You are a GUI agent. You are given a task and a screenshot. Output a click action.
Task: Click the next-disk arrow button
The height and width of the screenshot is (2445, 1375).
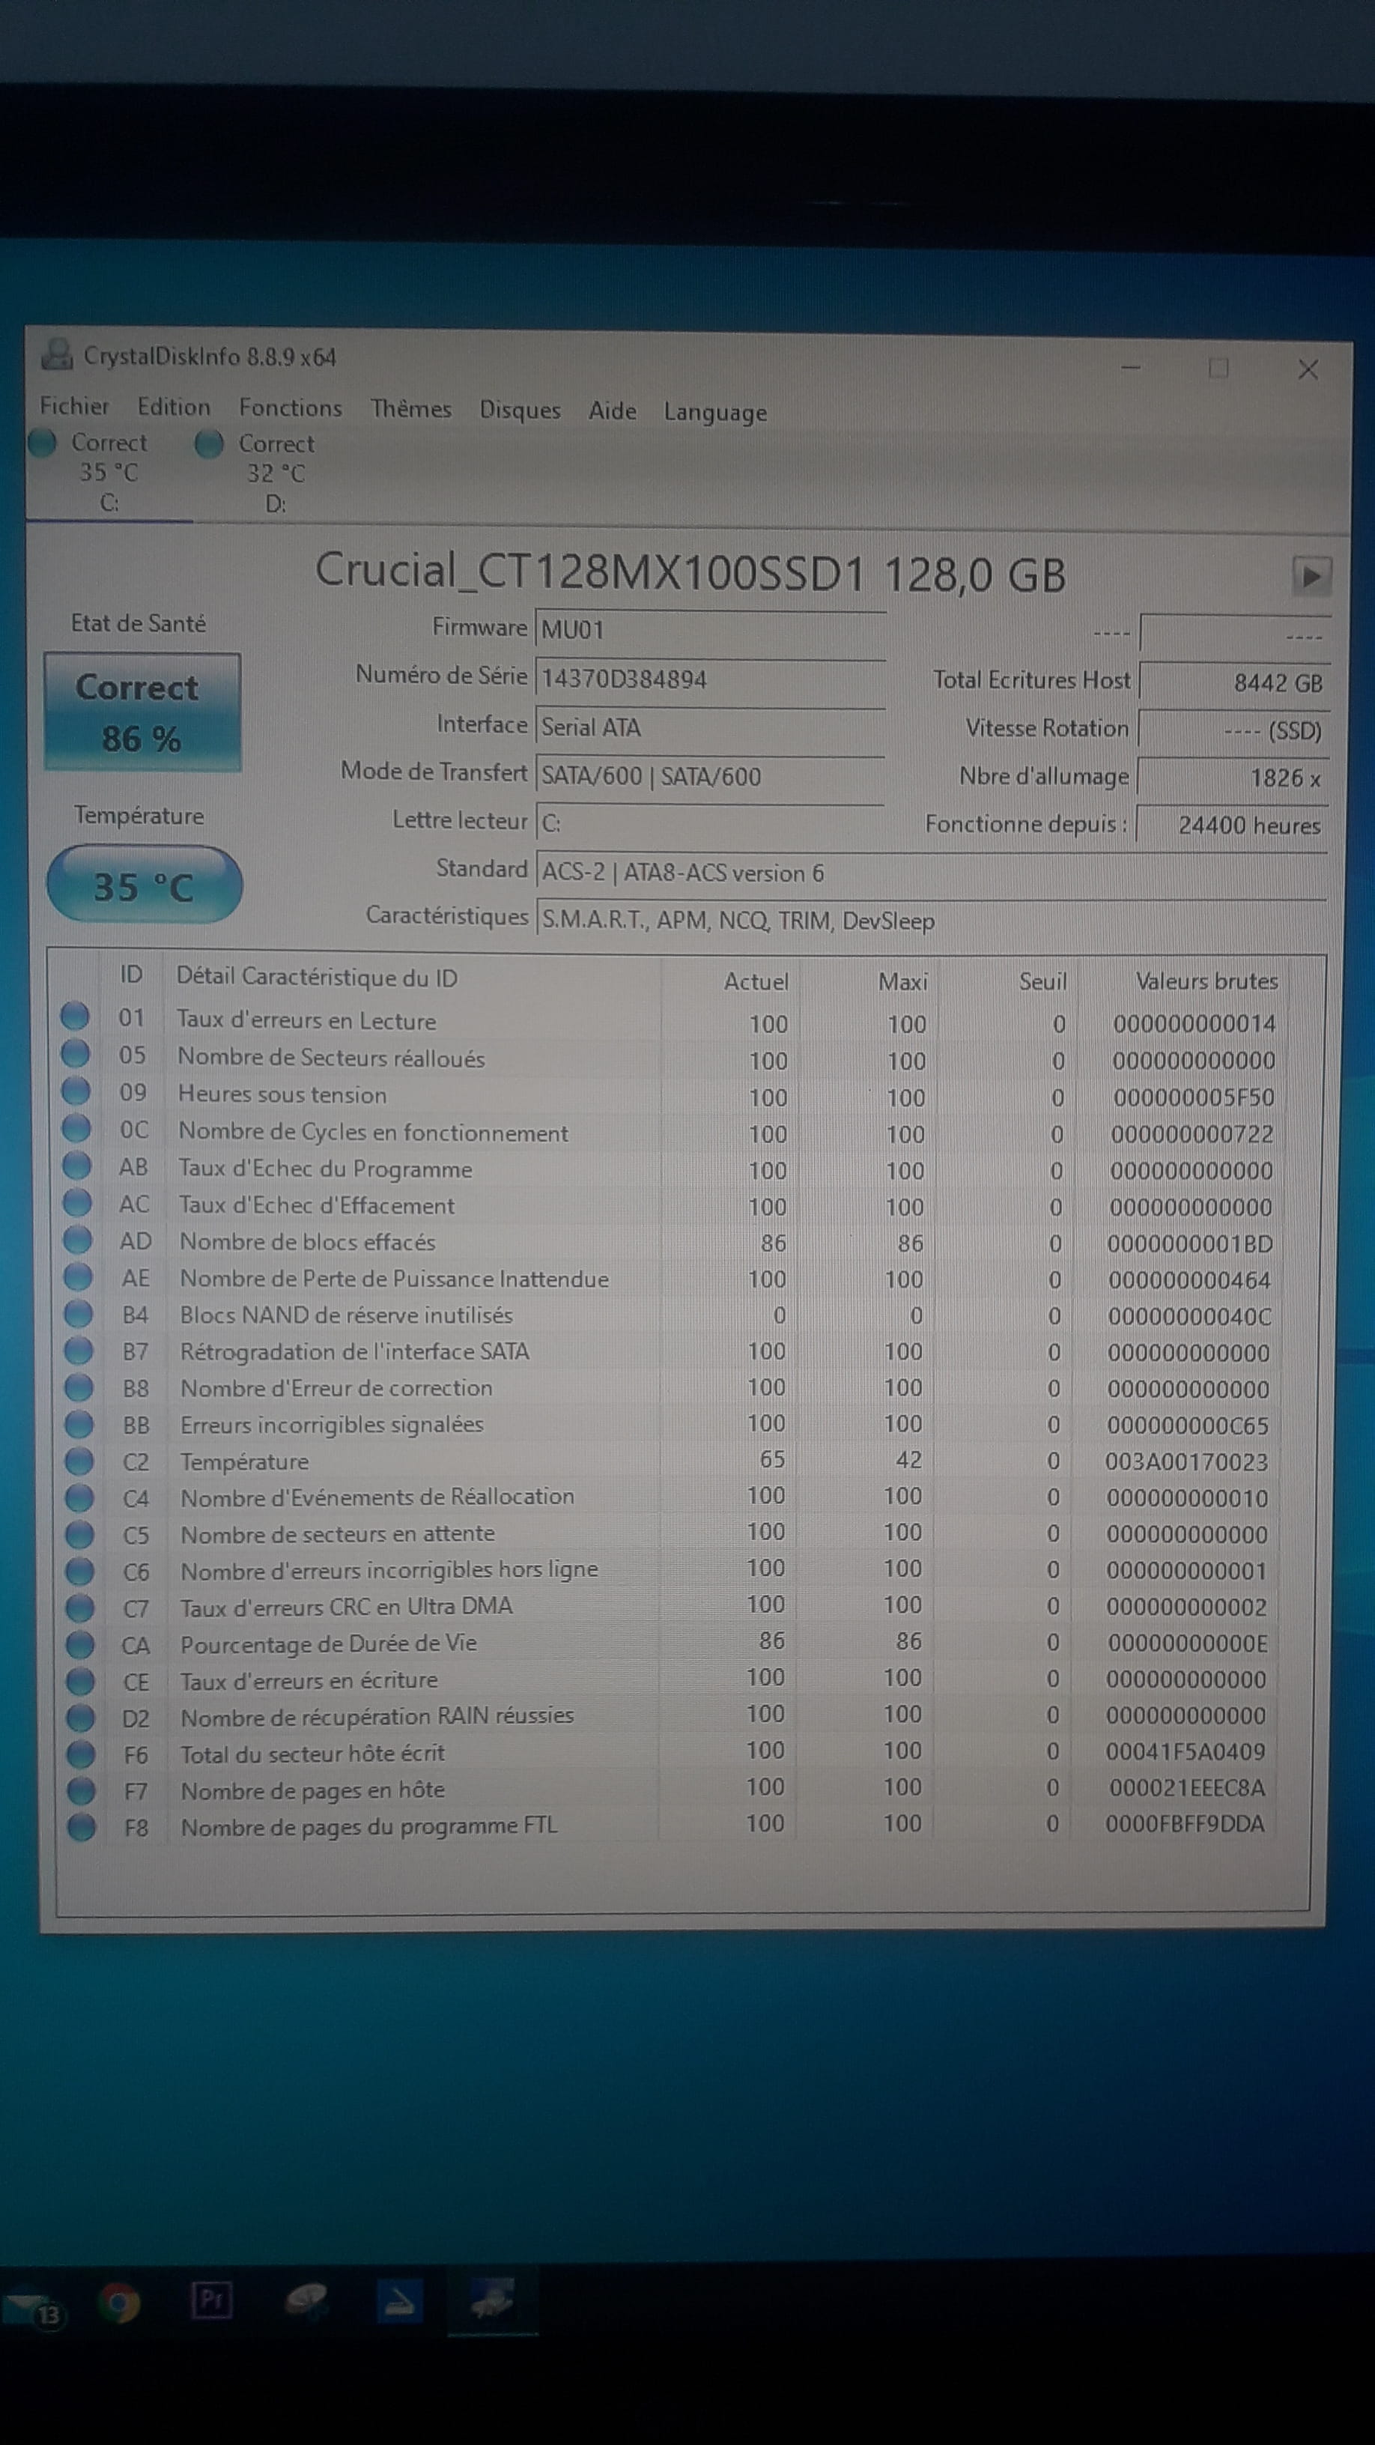1311,575
